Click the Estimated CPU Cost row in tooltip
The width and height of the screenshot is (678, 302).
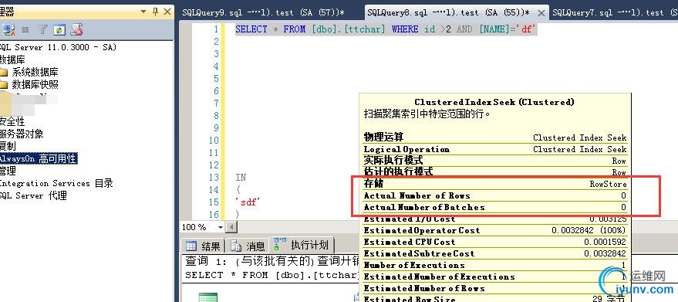click(x=494, y=242)
